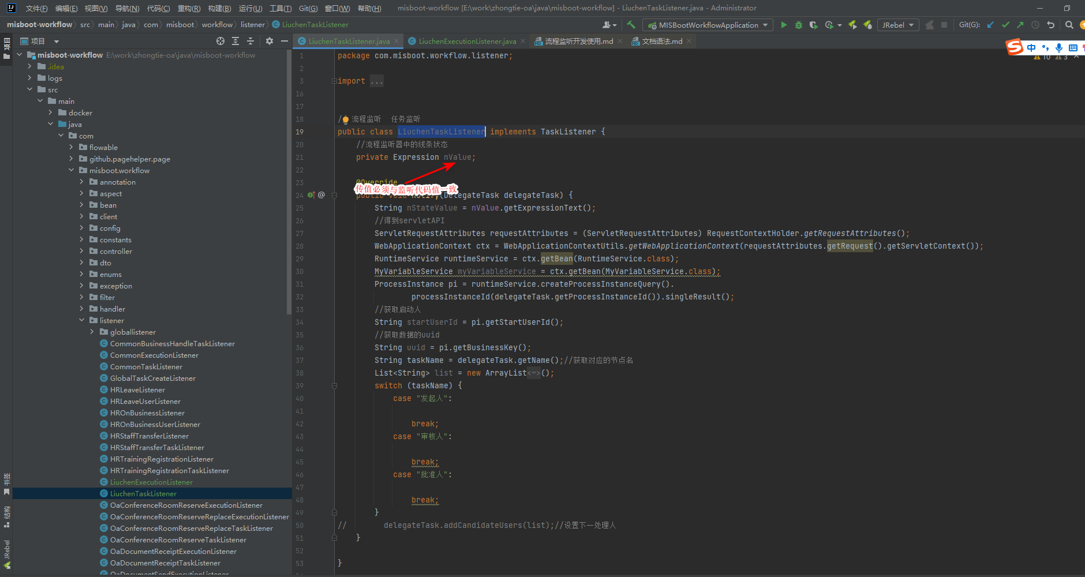This screenshot has width=1085, height=577.
Task: Switch to 流程监听开发使用.md tab
Action: (579, 41)
